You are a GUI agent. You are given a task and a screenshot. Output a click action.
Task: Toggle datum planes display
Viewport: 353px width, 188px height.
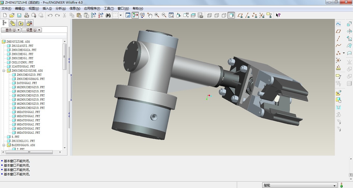(x=240, y=16)
